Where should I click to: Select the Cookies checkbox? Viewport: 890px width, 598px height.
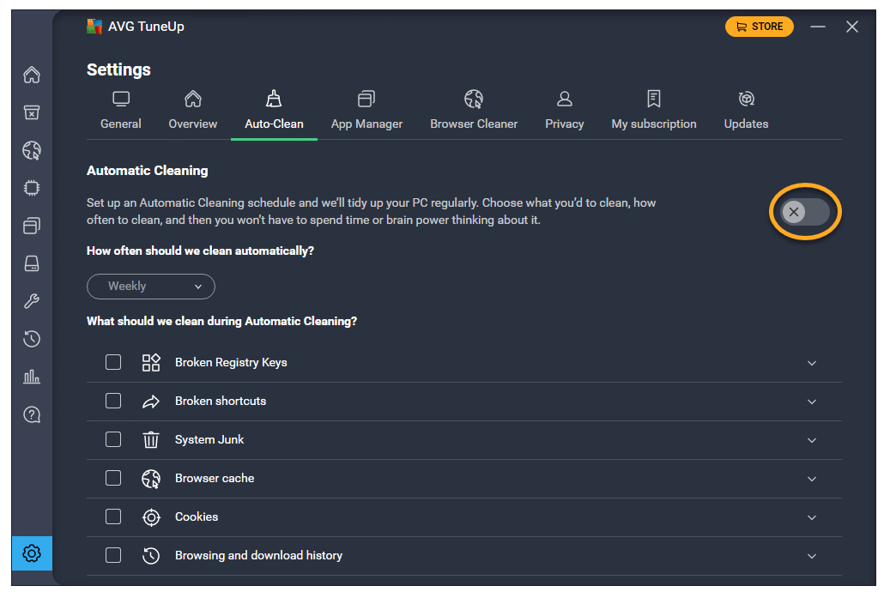click(113, 516)
